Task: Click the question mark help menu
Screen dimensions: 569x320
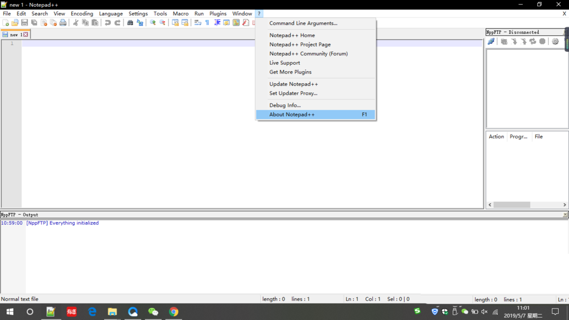Action: (x=259, y=14)
